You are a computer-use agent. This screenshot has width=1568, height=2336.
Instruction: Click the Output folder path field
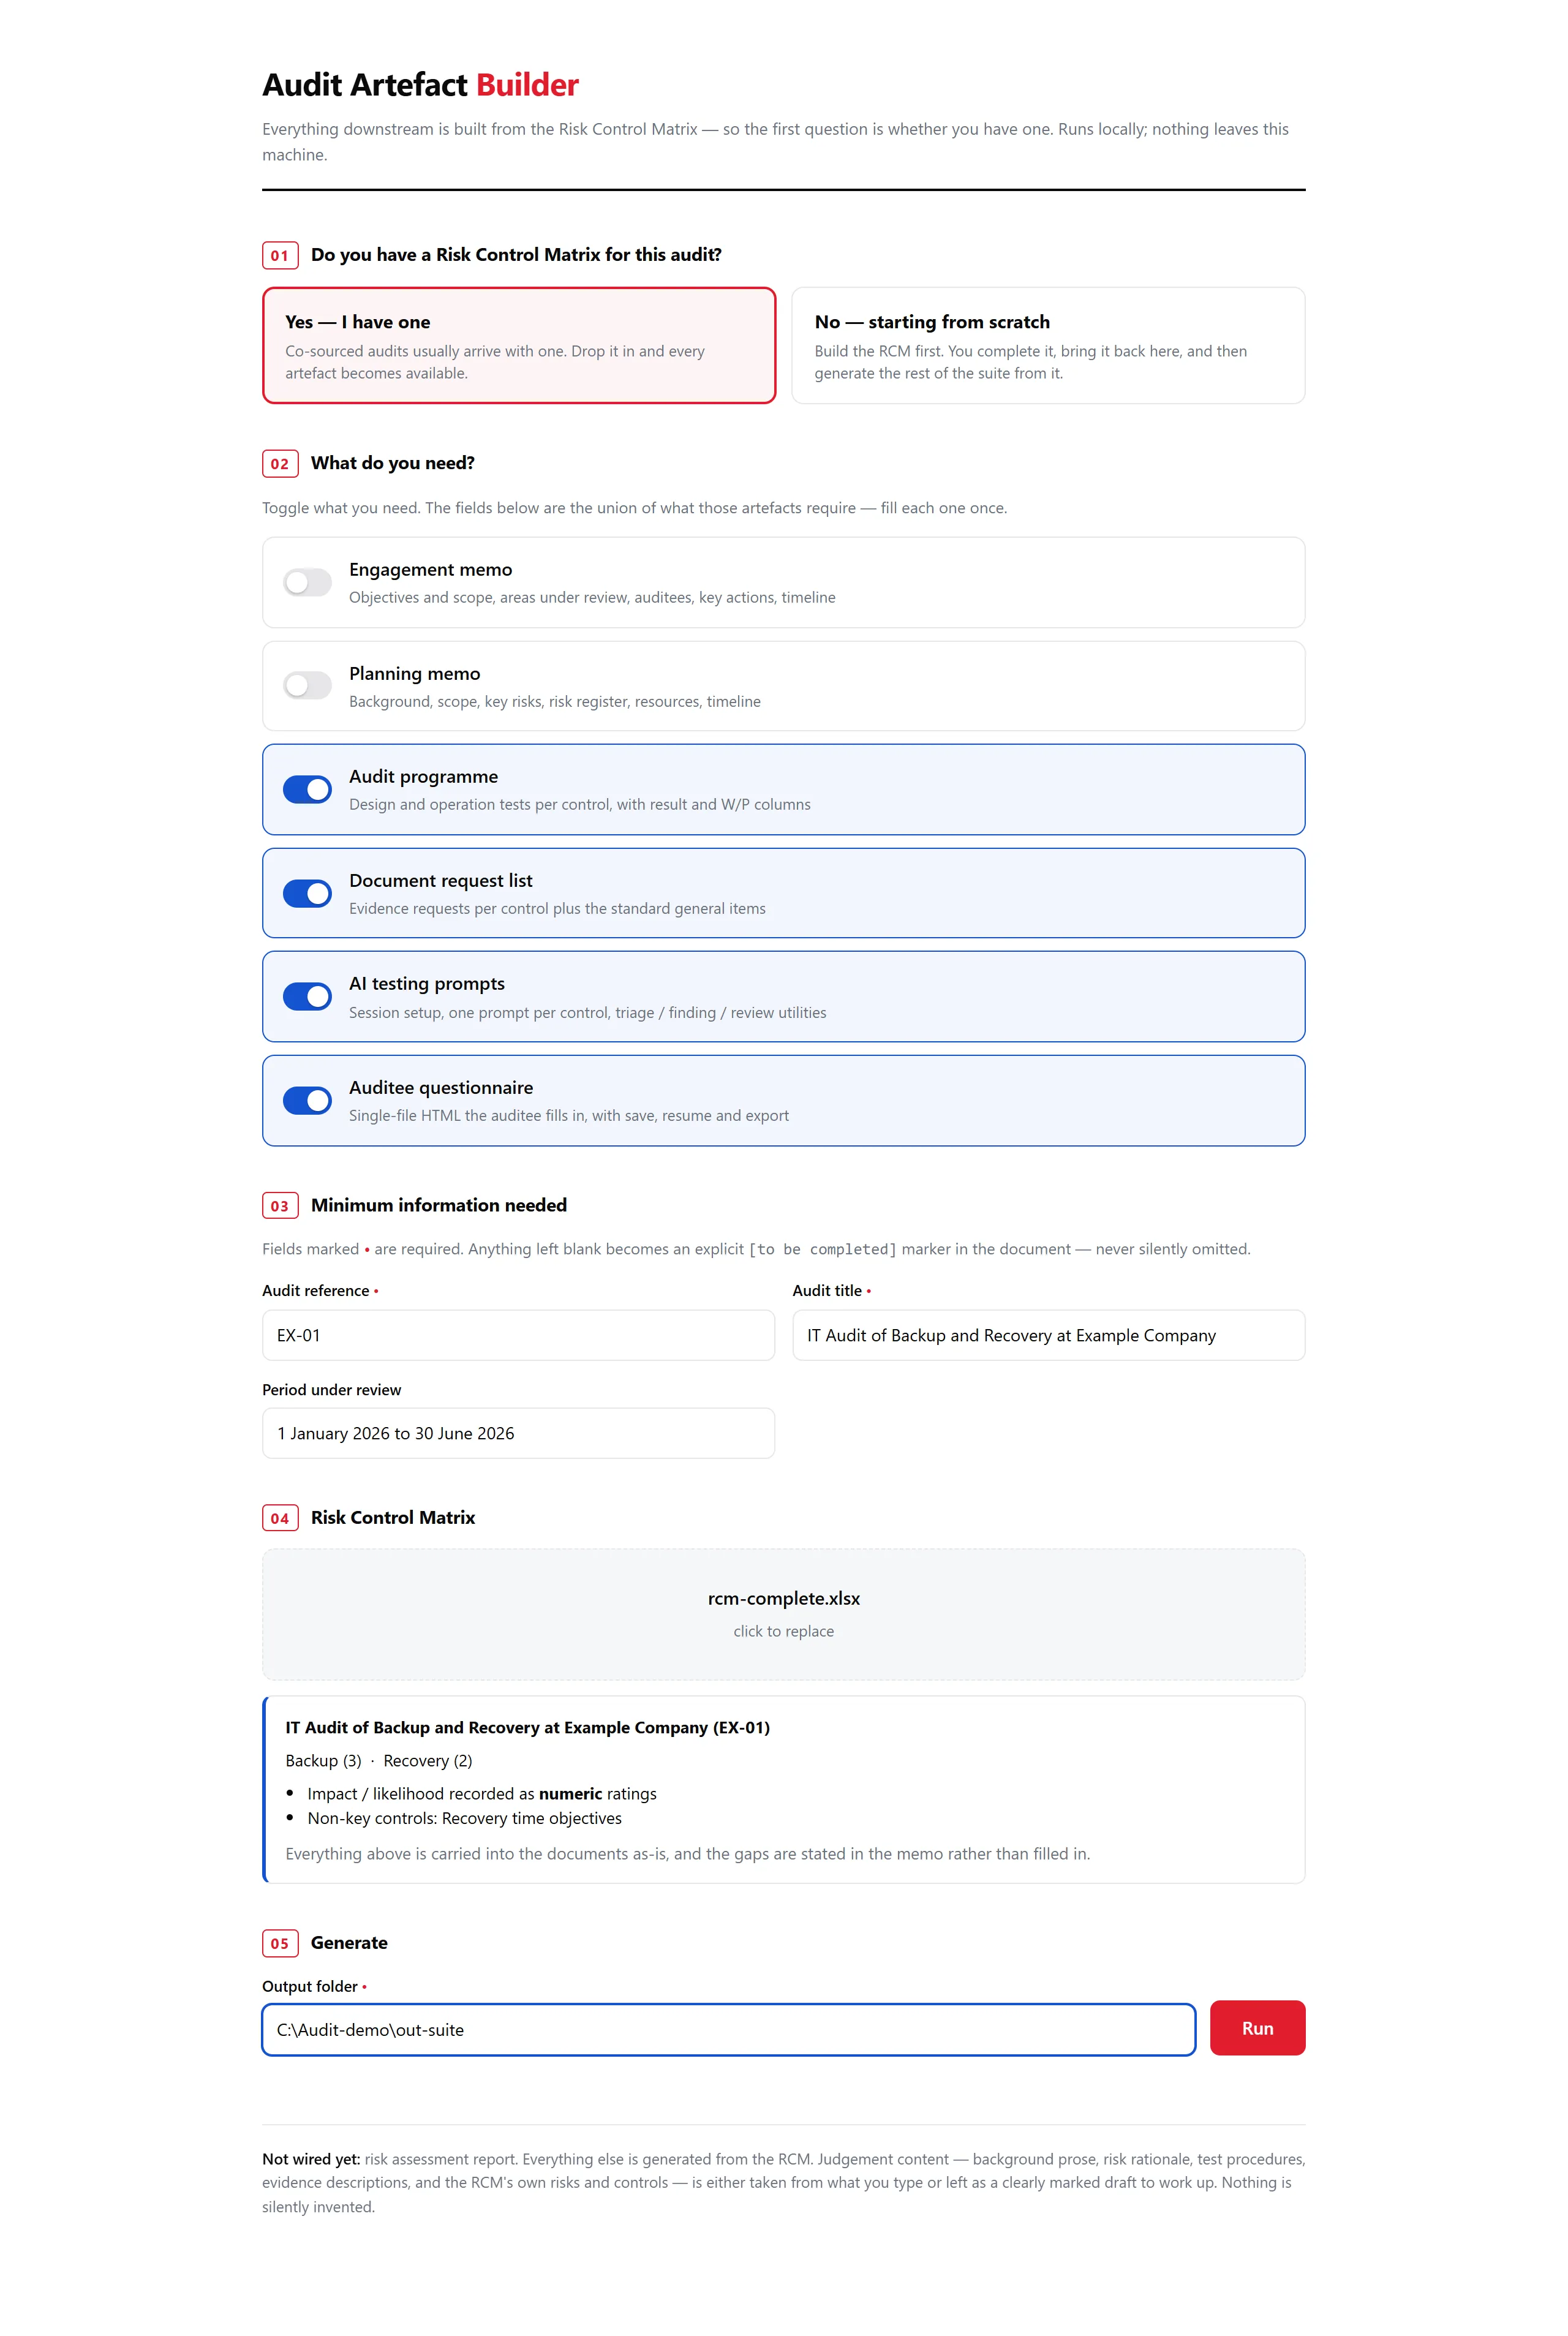[x=729, y=2029]
